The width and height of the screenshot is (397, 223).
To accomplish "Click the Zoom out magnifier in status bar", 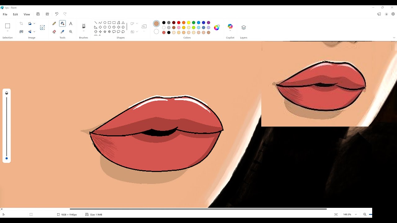I will (365, 214).
